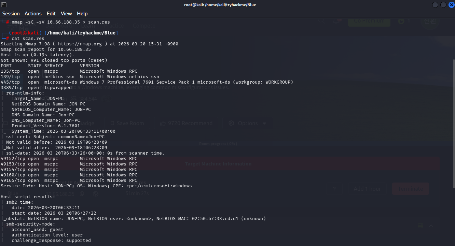This screenshot has width=455, height=246.
Task: Click the 'Host is up (0.19s latency)' line
Action: coord(38,55)
